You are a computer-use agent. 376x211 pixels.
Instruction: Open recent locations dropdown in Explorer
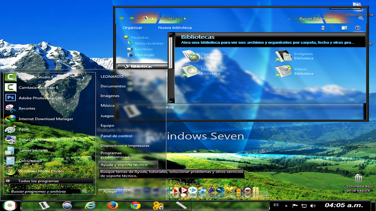point(139,18)
